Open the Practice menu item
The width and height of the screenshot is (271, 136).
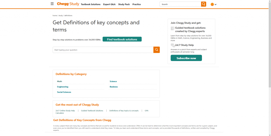137,4
